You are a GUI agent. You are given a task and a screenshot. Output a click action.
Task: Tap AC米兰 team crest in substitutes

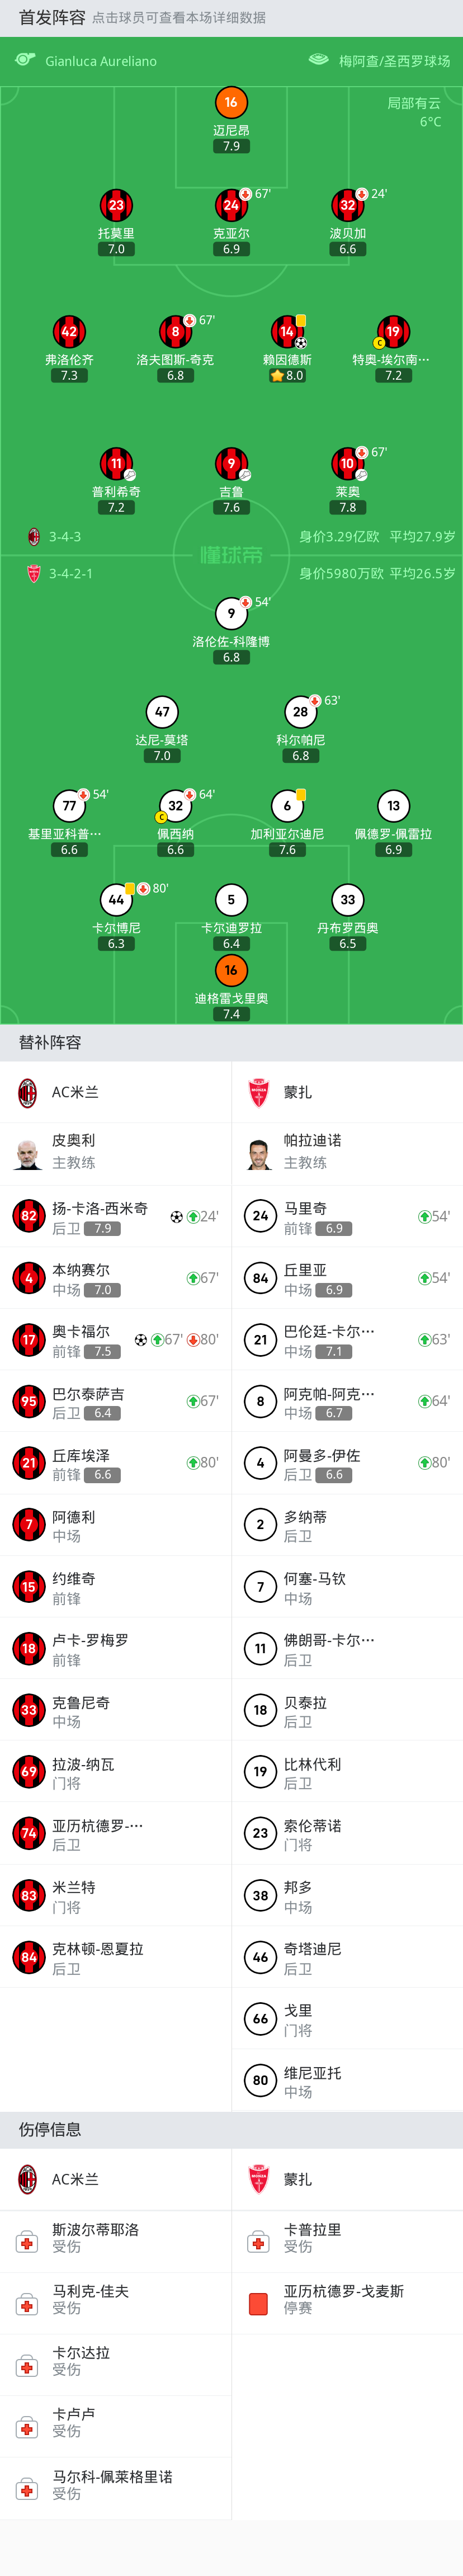(x=28, y=1092)
